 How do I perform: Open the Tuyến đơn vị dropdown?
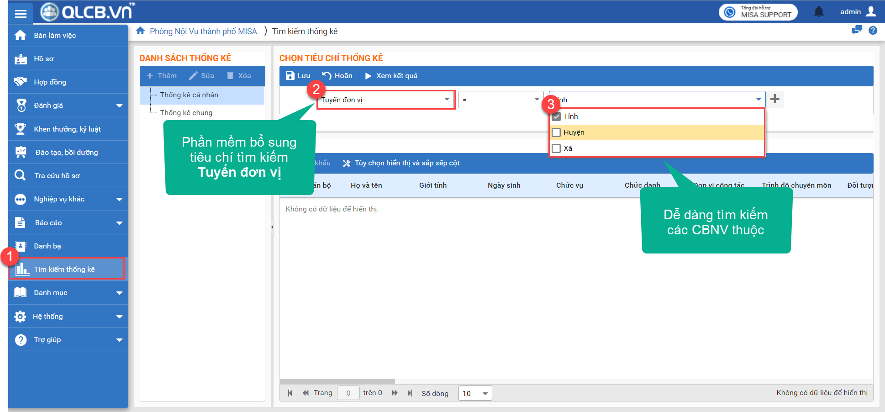click(446, 100)
